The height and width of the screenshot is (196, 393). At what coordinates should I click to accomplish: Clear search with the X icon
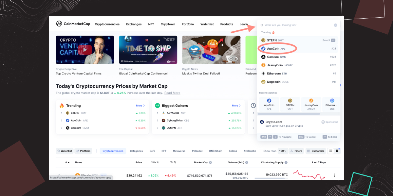click(x=335, y=25)
